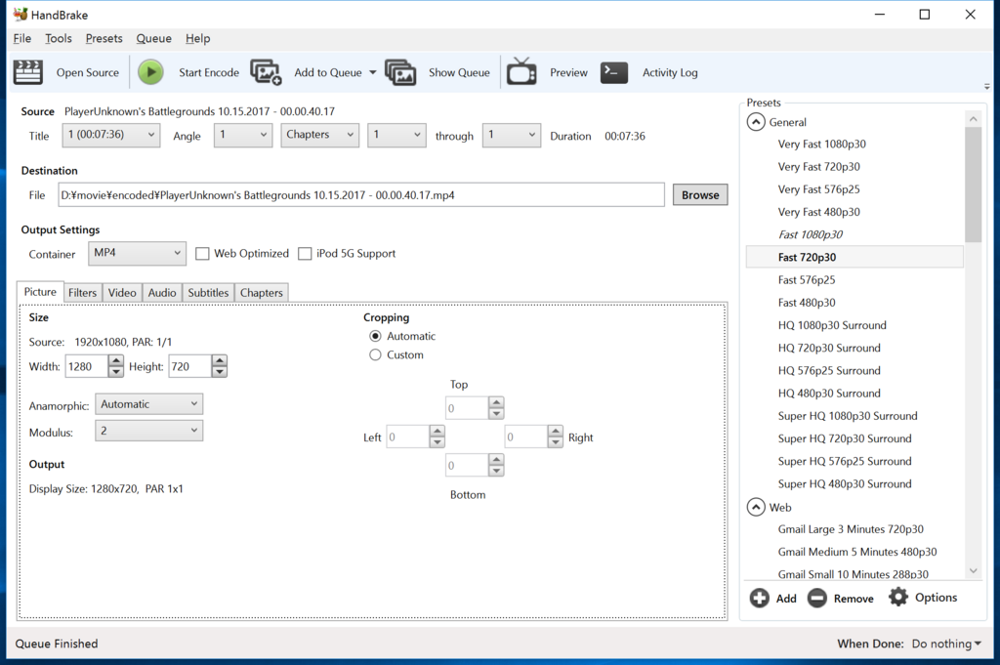
Task: Switch to the Audio tab
Action: coord(162,293)
